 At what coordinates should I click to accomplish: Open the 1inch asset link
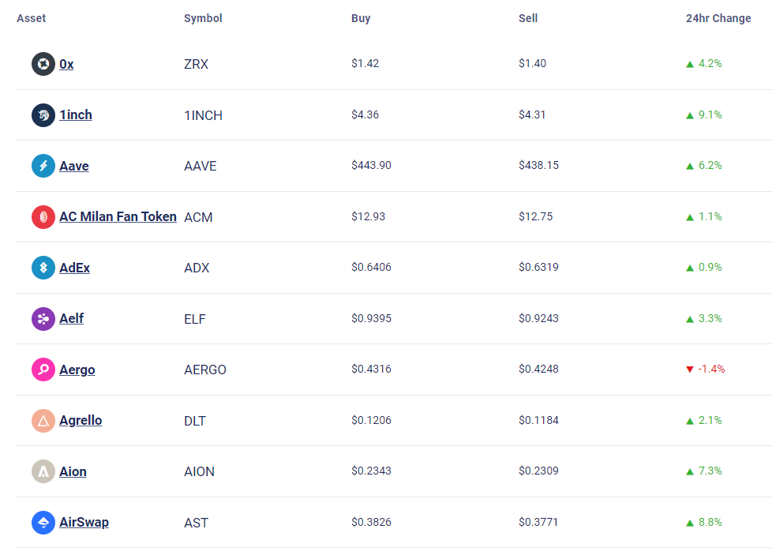pyautogui.click(x=76, y=114)
